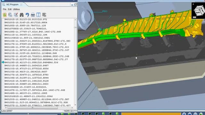Select line N45111X-11.5436Y-21.1635Z12.194
Screen dimensions: 205x115
pyautogui.click(x=26, y=35)
